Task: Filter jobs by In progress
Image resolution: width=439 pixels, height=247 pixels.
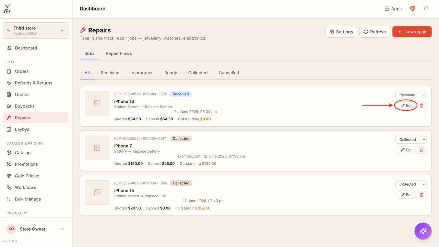Action: tap(142, 73)
